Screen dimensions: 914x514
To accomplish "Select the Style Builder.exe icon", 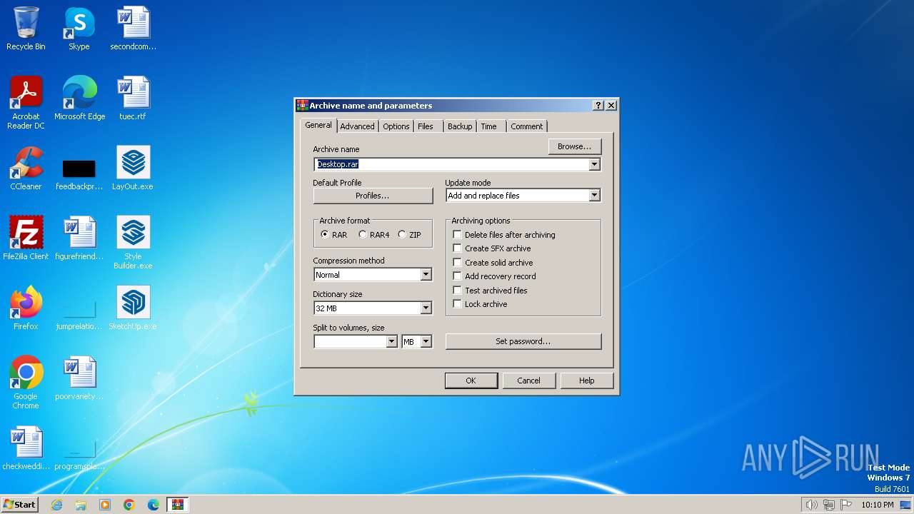I will [x=134, y=243].
